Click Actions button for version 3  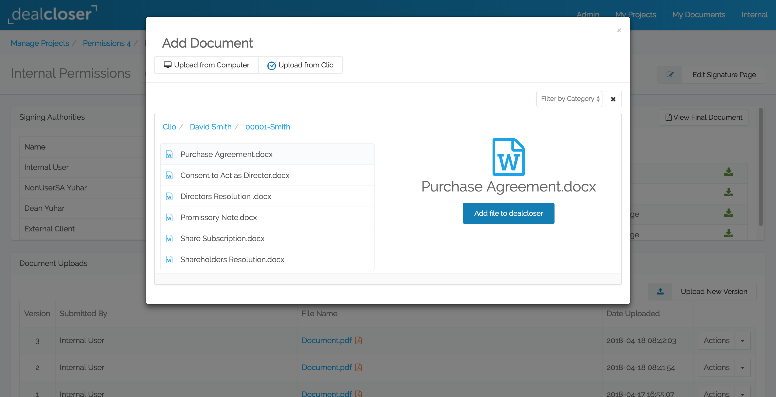tap(716, 341)
